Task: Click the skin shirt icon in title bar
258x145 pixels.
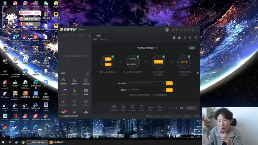Action: pos(181,30)
